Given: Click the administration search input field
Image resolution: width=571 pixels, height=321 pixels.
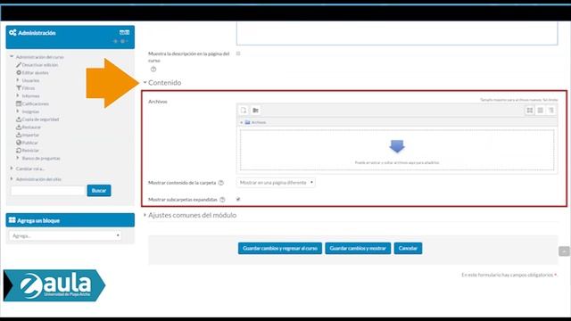Looking at the screenshot, I should pos(47,190).
